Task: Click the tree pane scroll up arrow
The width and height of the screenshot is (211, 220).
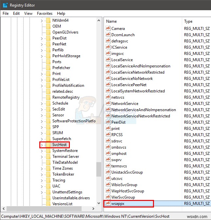Action: tap(99, 20)
